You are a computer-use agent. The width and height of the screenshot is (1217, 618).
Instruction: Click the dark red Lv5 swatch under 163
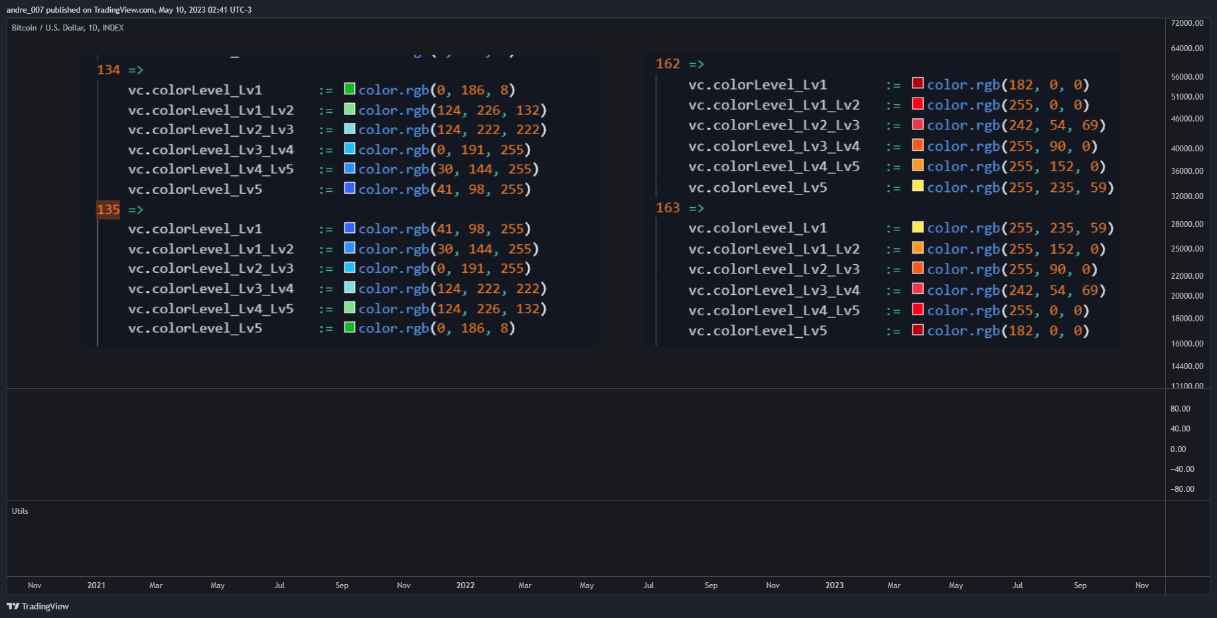click(x=918, y=330)
